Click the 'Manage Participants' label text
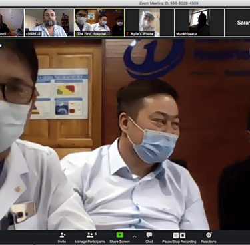 [x=90, y=242]
